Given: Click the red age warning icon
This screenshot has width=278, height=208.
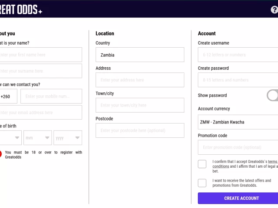Looking at the screenshot, I should (0, 154).
